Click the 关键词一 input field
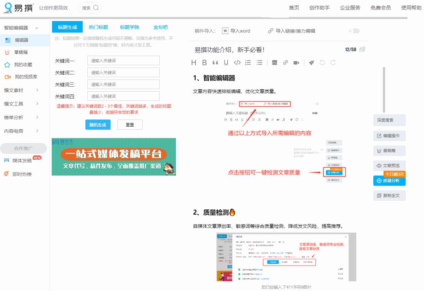The height and width of the screenshot is (291, 424). point(123,60)
